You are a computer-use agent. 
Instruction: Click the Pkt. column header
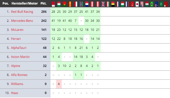coord(44,3)
